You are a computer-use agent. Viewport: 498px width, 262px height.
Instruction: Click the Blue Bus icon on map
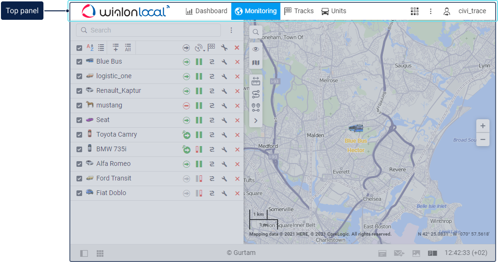[356, 128]
